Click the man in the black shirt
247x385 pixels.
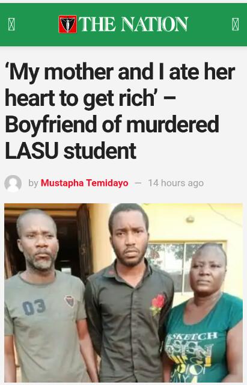click(x=129, y=292)
